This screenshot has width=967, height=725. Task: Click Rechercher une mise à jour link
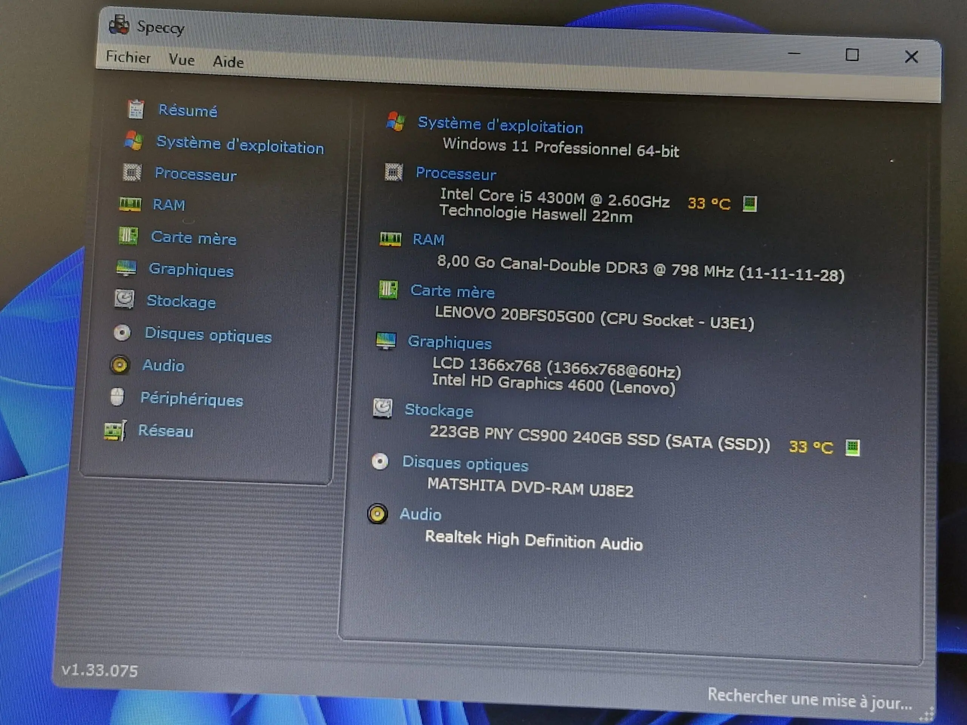[x=809, y=700]
